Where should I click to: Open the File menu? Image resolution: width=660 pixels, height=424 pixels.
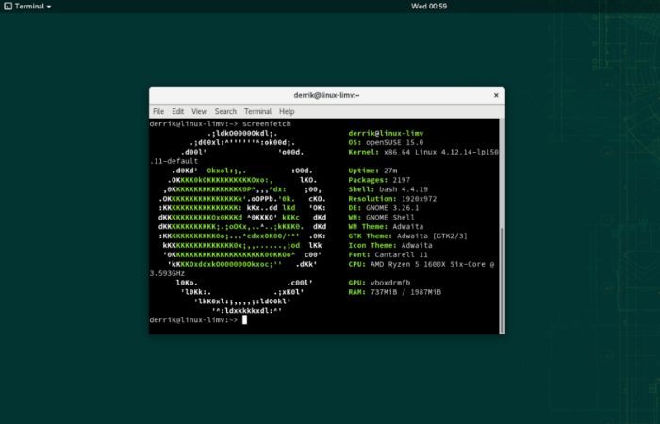point(158,111)
